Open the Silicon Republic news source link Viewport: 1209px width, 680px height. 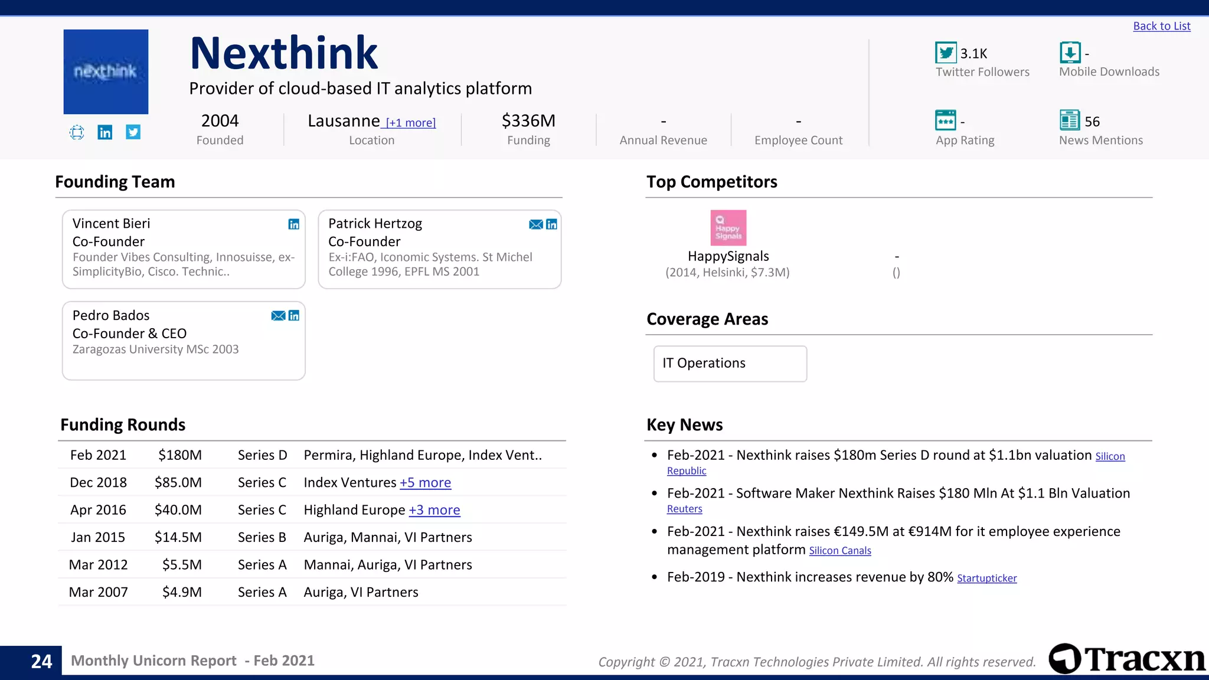click(1110, 456)
